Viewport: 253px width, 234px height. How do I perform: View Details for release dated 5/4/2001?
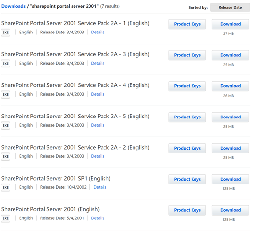point(98,218)
